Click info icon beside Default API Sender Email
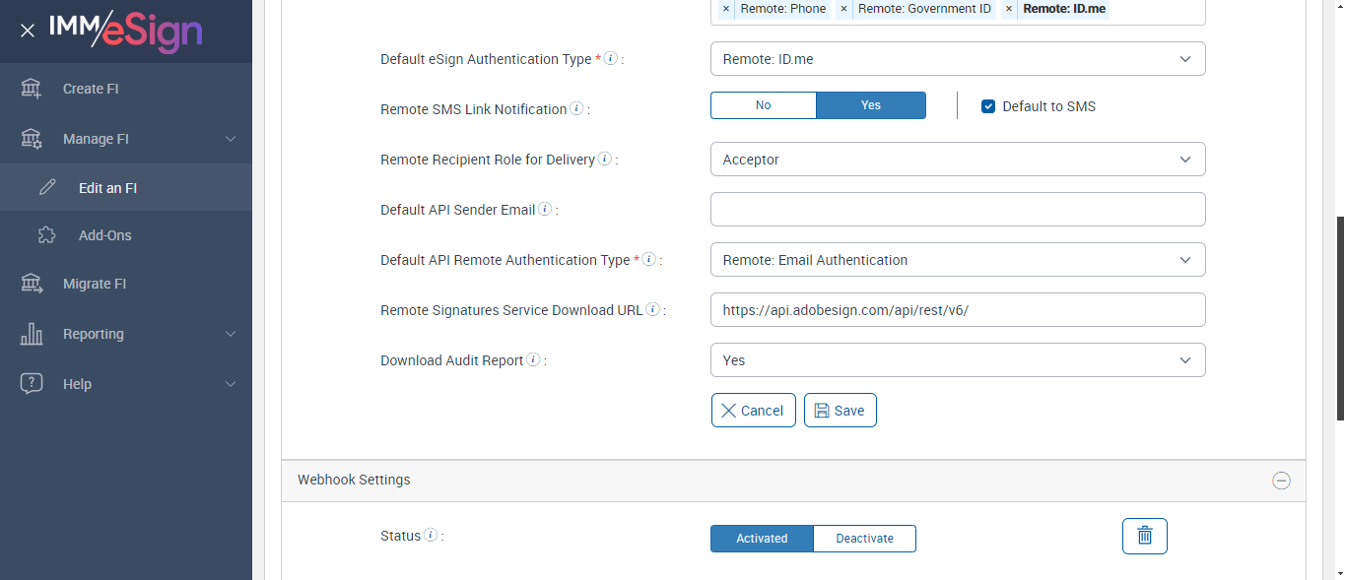The width and height of the screenshot is (1346, 580). pos(545,210)
